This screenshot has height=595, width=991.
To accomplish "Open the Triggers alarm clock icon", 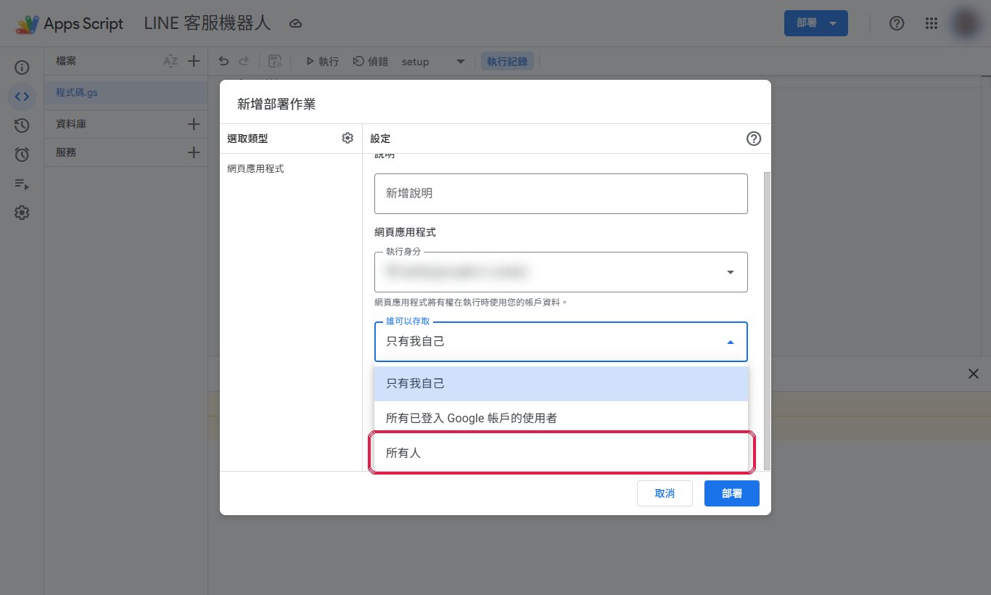I will [x=22, y=155].
